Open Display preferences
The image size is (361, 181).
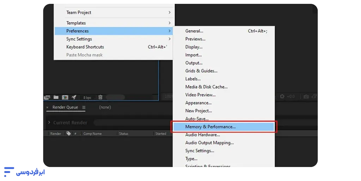[224, 47]
